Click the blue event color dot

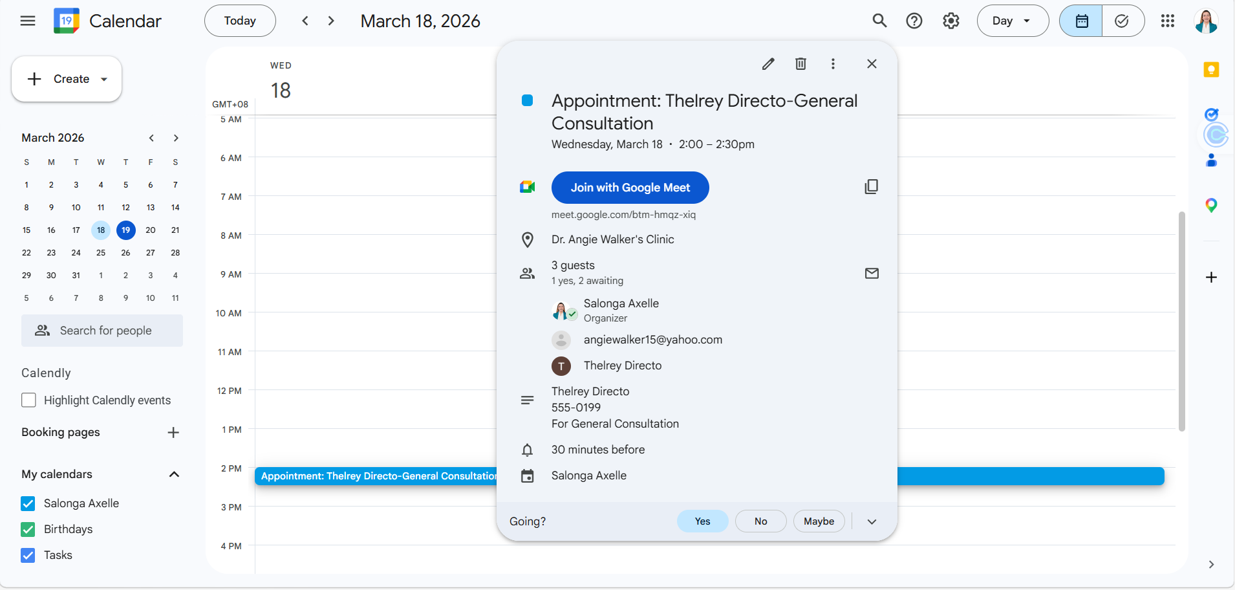pyautogui.click(x=527, y=100)
